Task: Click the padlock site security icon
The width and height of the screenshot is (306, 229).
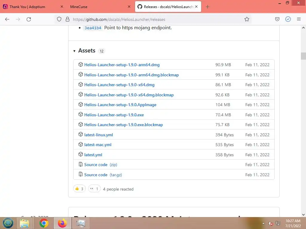Action: pyautogui.click(x=68, y=19)
